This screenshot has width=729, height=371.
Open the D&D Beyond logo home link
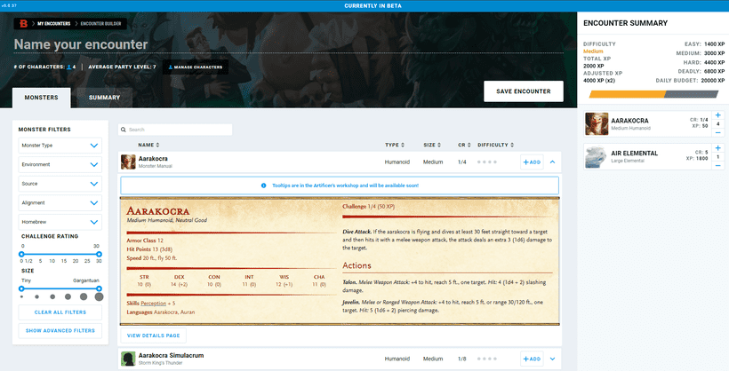point(23,24)
